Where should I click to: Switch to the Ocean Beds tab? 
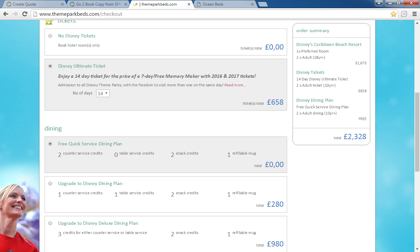click(225, 4)
